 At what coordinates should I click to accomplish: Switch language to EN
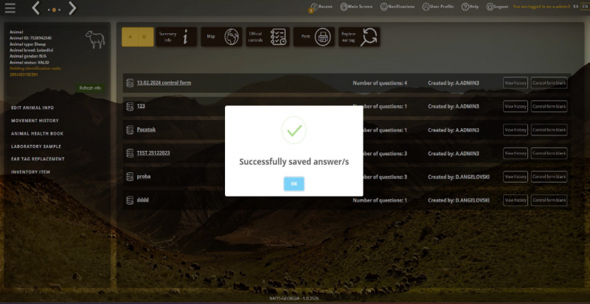pos(585,7)
